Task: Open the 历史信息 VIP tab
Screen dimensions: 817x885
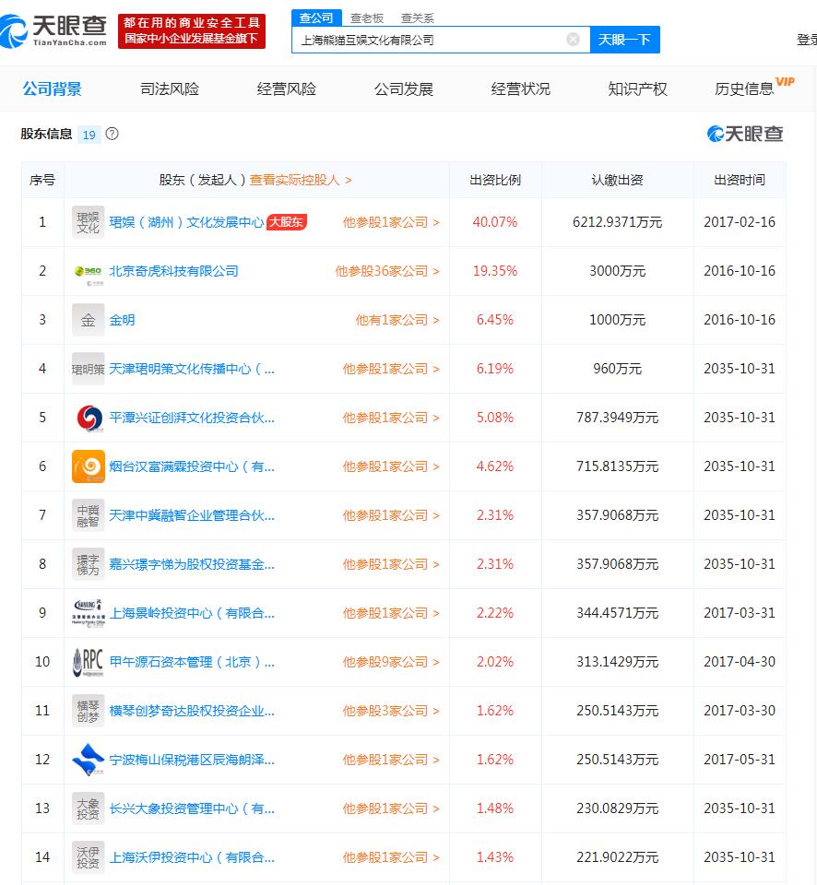Action: coord(753,88)
